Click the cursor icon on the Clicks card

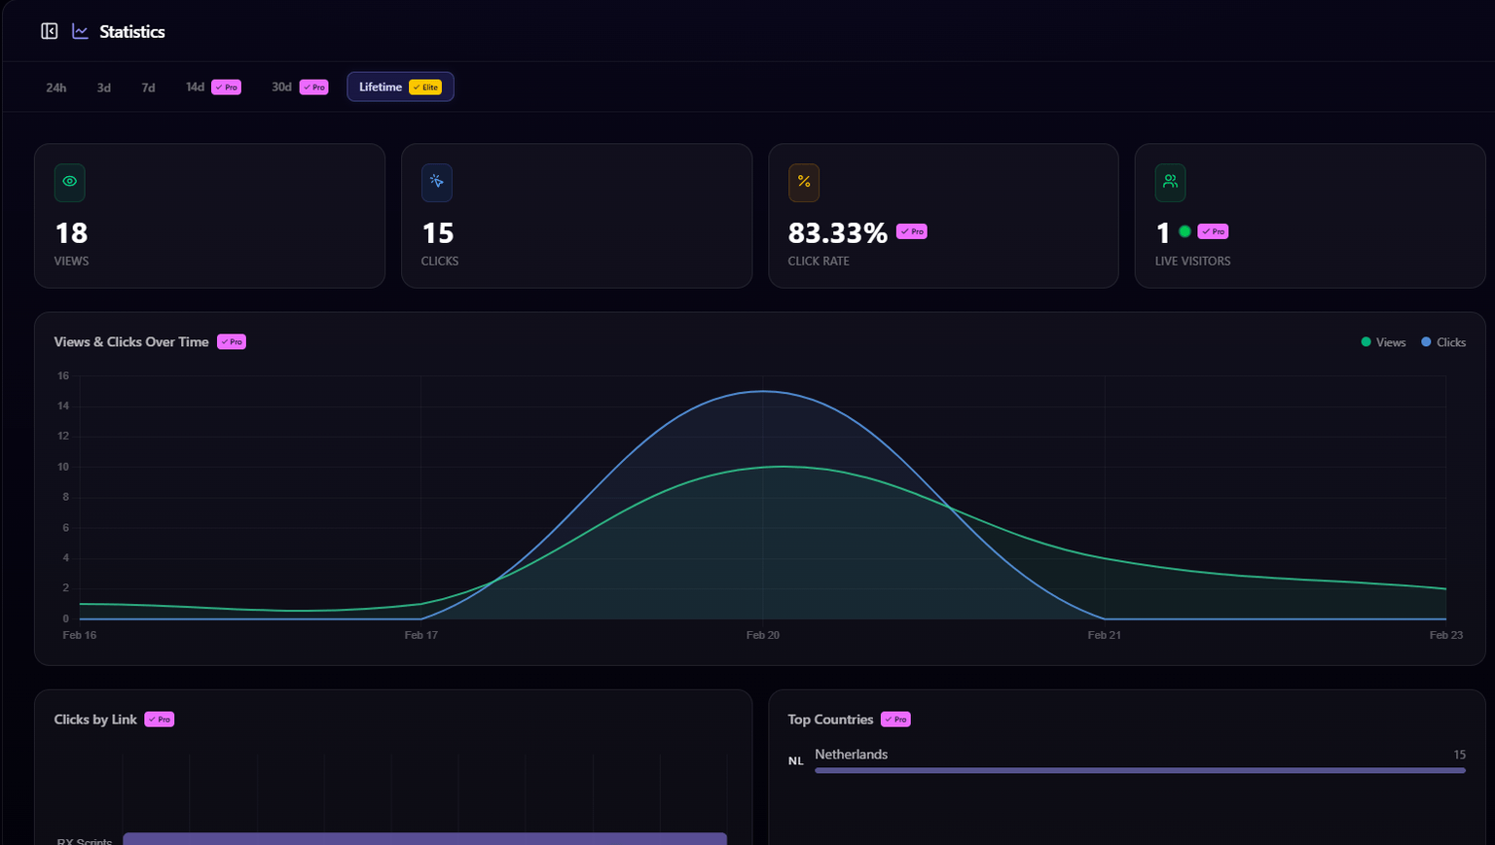436,182
